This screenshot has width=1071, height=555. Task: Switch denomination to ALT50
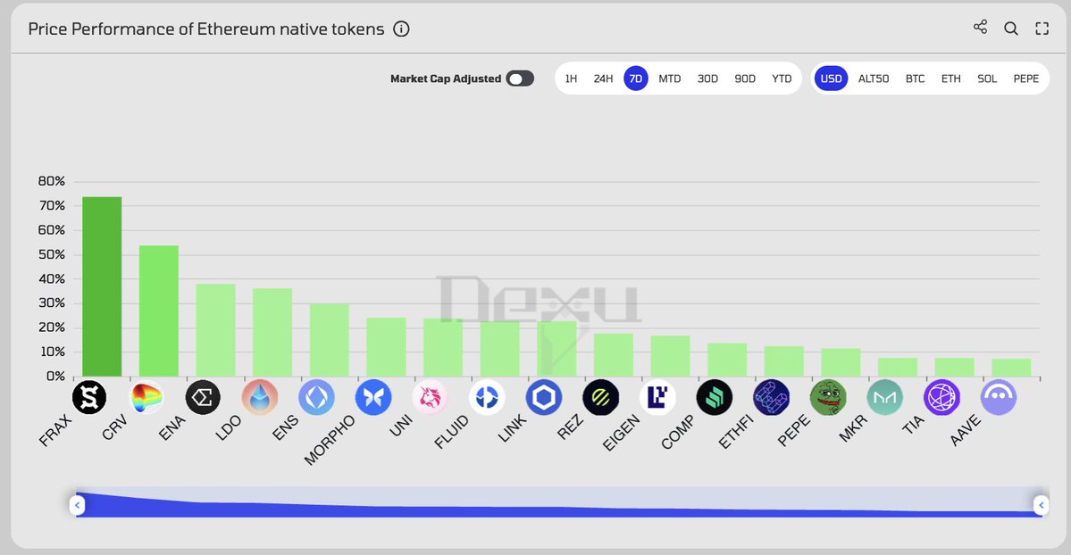tap(874, 79)
